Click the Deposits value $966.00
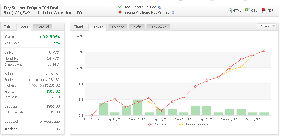287x137 pixels. 53,106
